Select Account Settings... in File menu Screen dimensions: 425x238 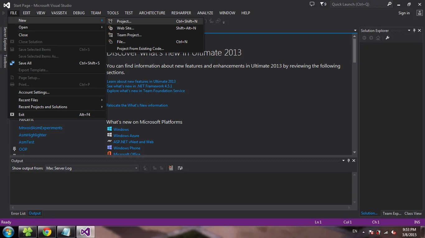coord(56,92)
